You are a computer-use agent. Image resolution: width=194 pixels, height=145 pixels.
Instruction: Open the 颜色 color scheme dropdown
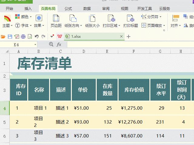pyautogui.click(x=23, y=17)
